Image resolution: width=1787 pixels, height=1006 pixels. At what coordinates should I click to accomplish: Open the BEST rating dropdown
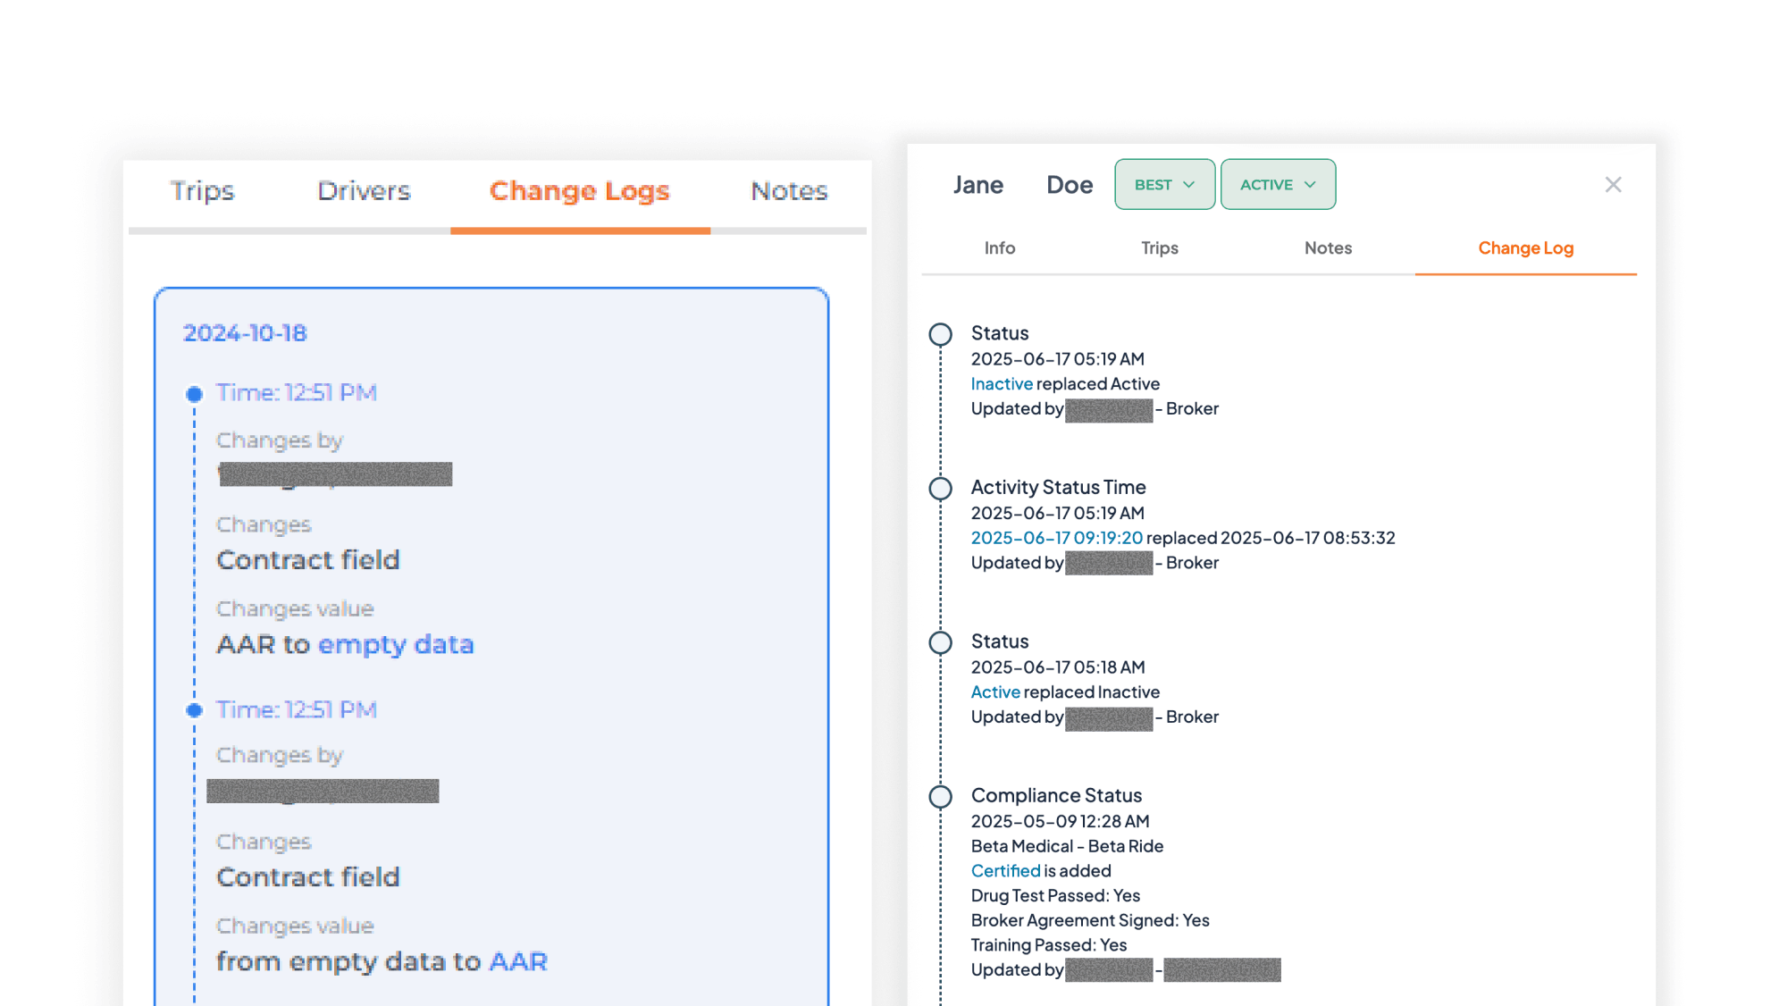[x=1164, y=185]
